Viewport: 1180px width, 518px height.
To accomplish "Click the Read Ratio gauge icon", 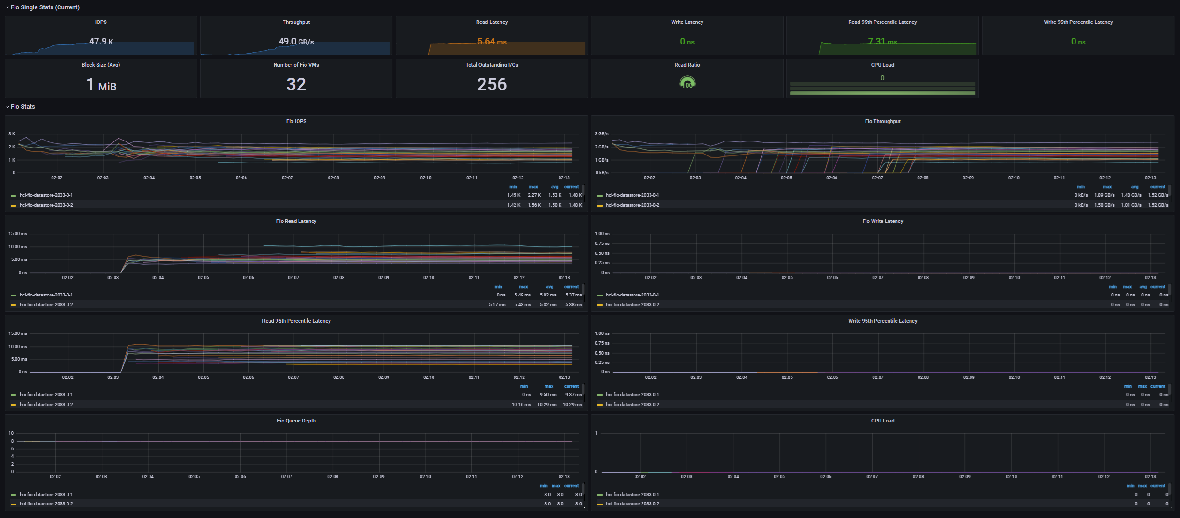I will click(x=687, y=83).
